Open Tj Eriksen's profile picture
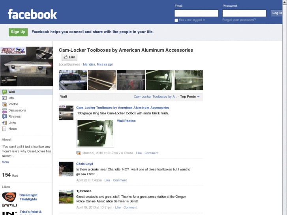The width and height of the screenshot is (287, 215). [x=66, y=197]
